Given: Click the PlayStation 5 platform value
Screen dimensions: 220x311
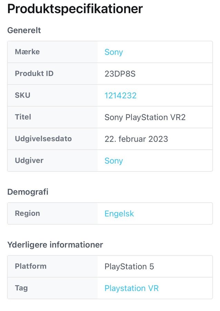Looking at the screenshot, I should pyautogui.click(x=129, y=266).
